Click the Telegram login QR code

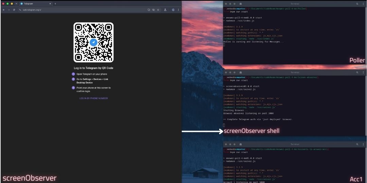pyautogui.click(x=93, y=42)
